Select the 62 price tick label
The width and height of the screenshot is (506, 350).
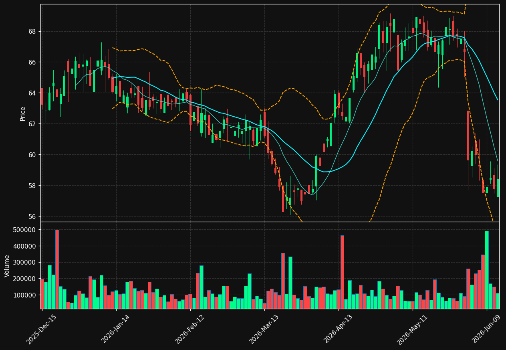[x=33, y=124]
